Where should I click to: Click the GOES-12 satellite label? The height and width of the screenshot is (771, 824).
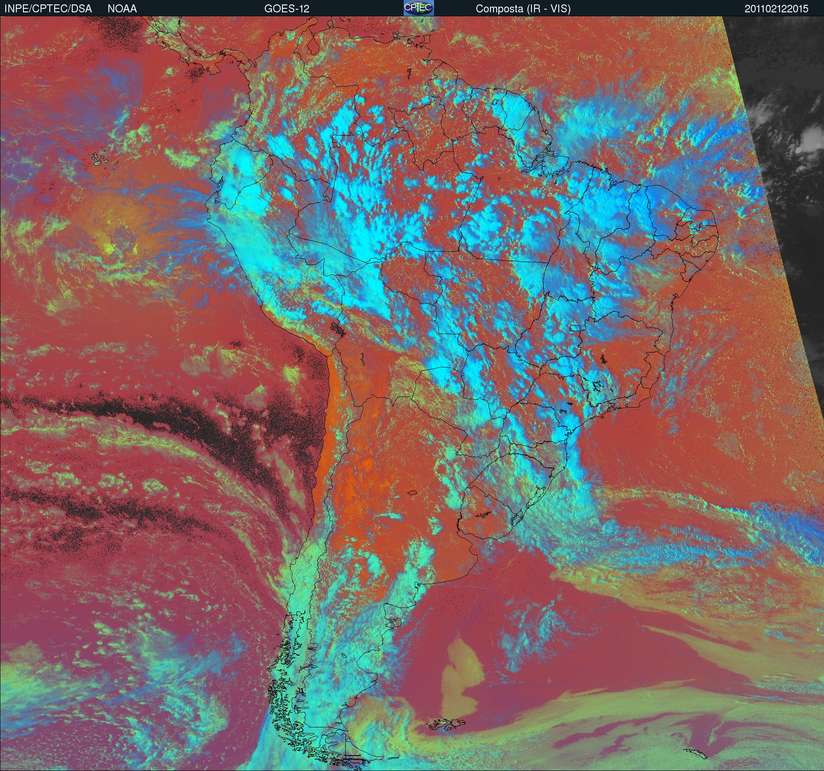(286, 9)
